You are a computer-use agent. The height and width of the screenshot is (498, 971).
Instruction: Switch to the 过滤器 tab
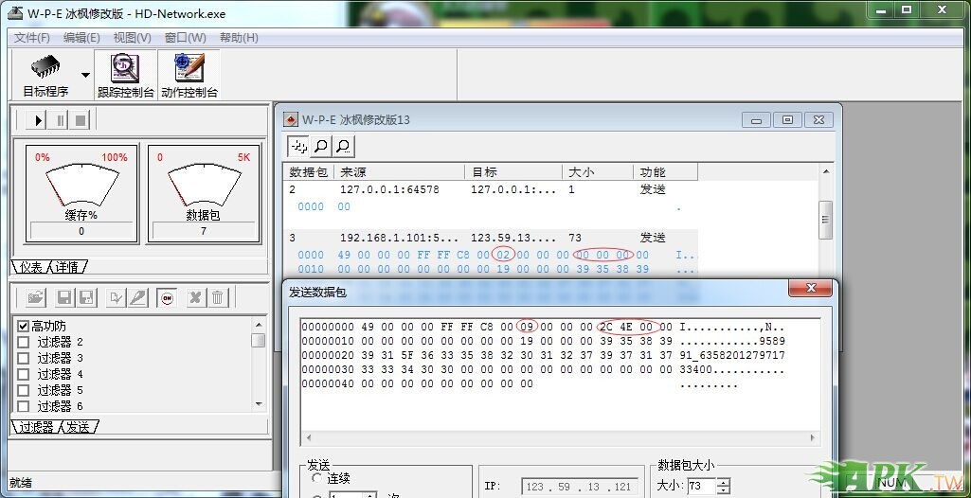pos(37,427)
